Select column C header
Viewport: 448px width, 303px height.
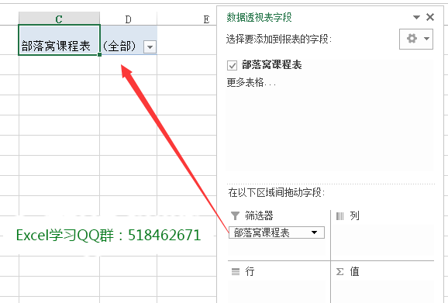pos(59,19)
